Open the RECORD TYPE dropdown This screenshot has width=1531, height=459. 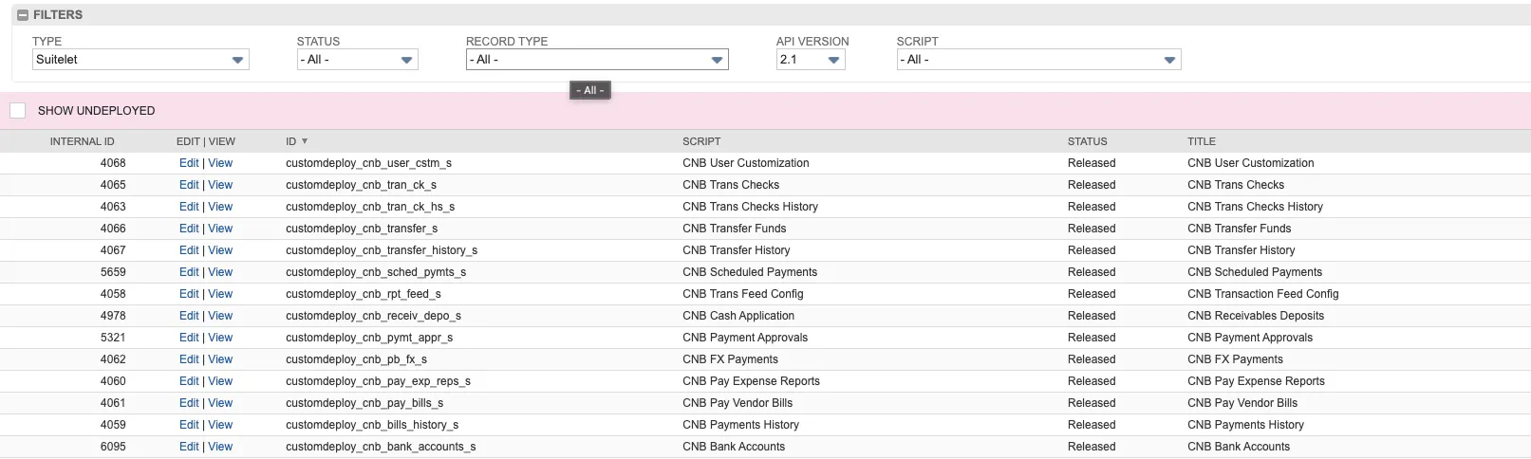597,60
